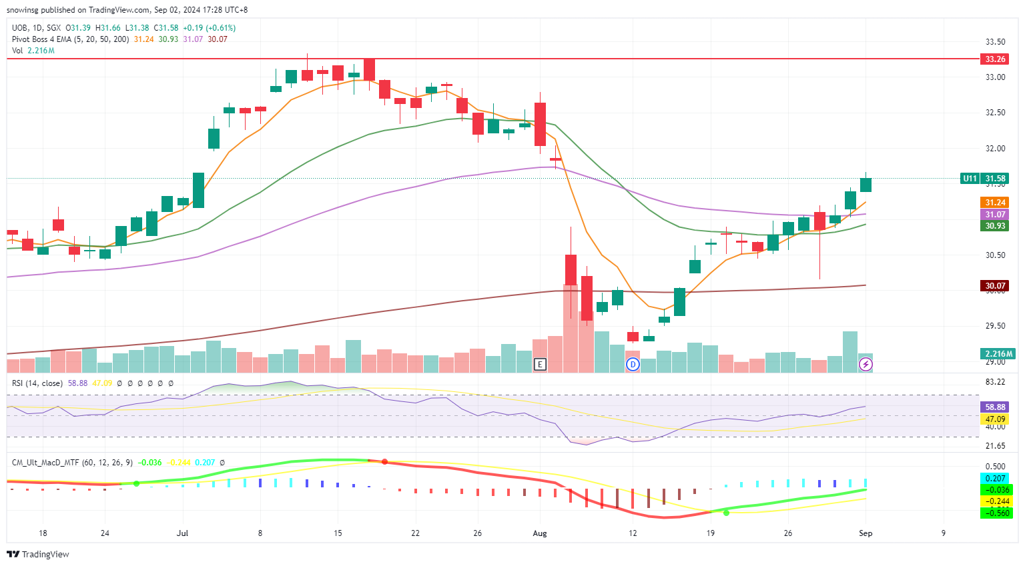Screen dimensions: 1025x566
Task: Click the red 33.26 price label
Action: click(995, 59)
